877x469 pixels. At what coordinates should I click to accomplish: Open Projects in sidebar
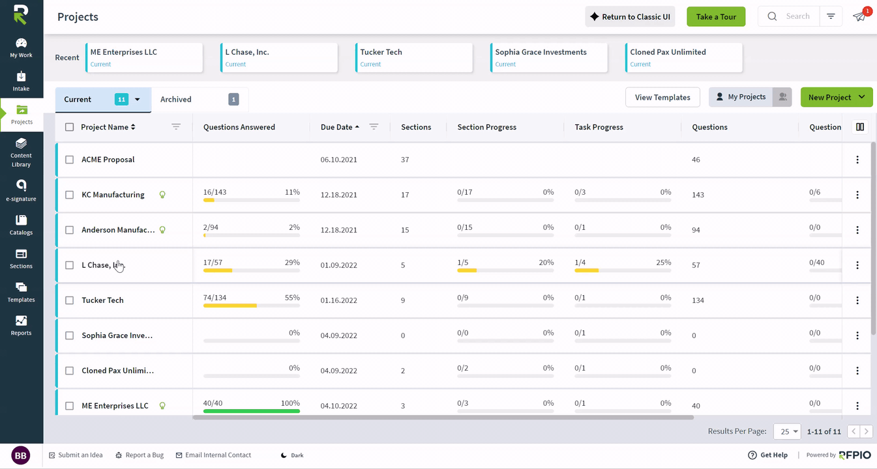[x=22, y=115]
